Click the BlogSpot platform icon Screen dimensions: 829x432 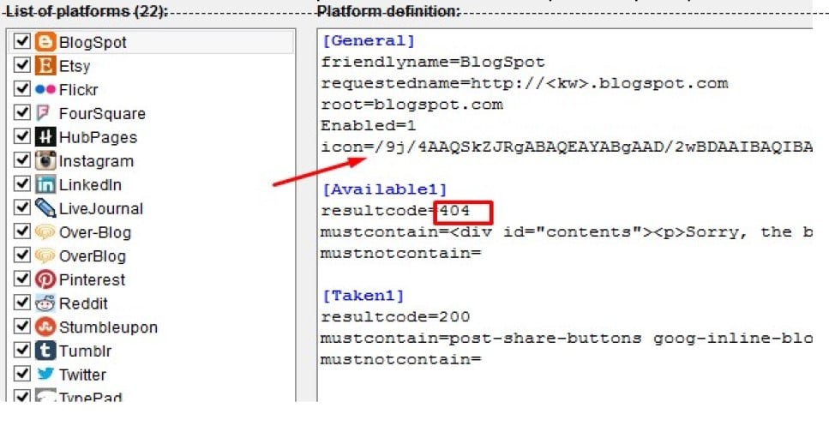45,42
